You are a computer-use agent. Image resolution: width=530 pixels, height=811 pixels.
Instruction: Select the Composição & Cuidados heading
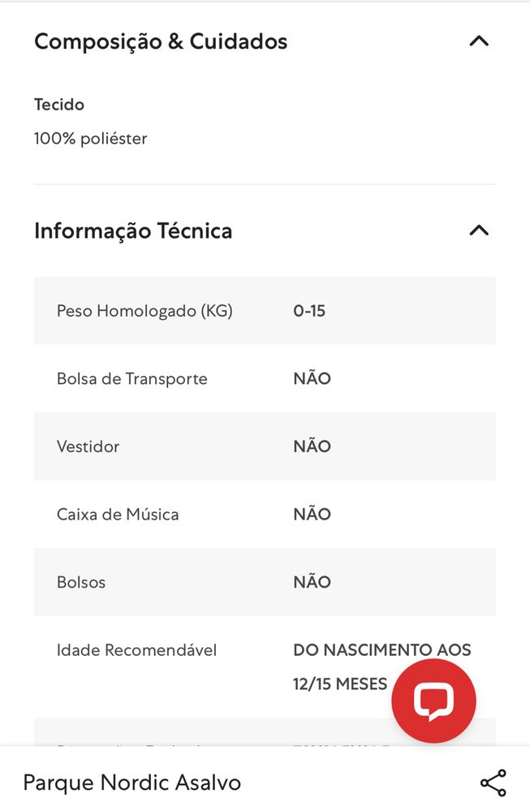[x=161, y=41]
